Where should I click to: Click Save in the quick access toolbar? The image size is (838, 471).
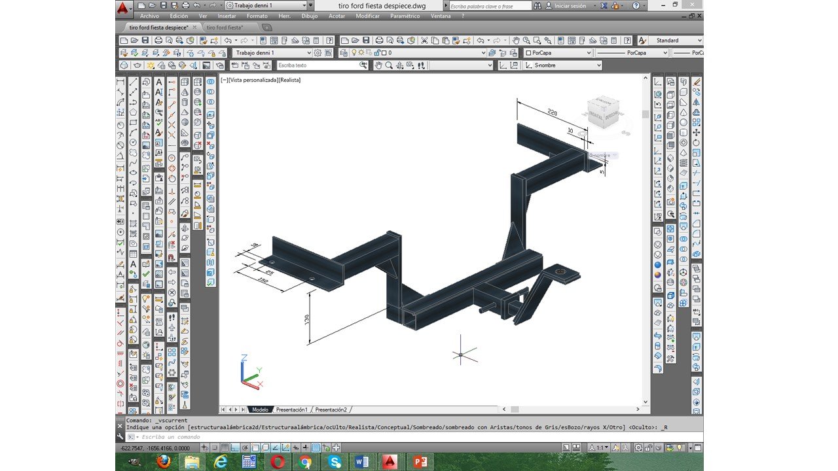(x=164, y=5)
